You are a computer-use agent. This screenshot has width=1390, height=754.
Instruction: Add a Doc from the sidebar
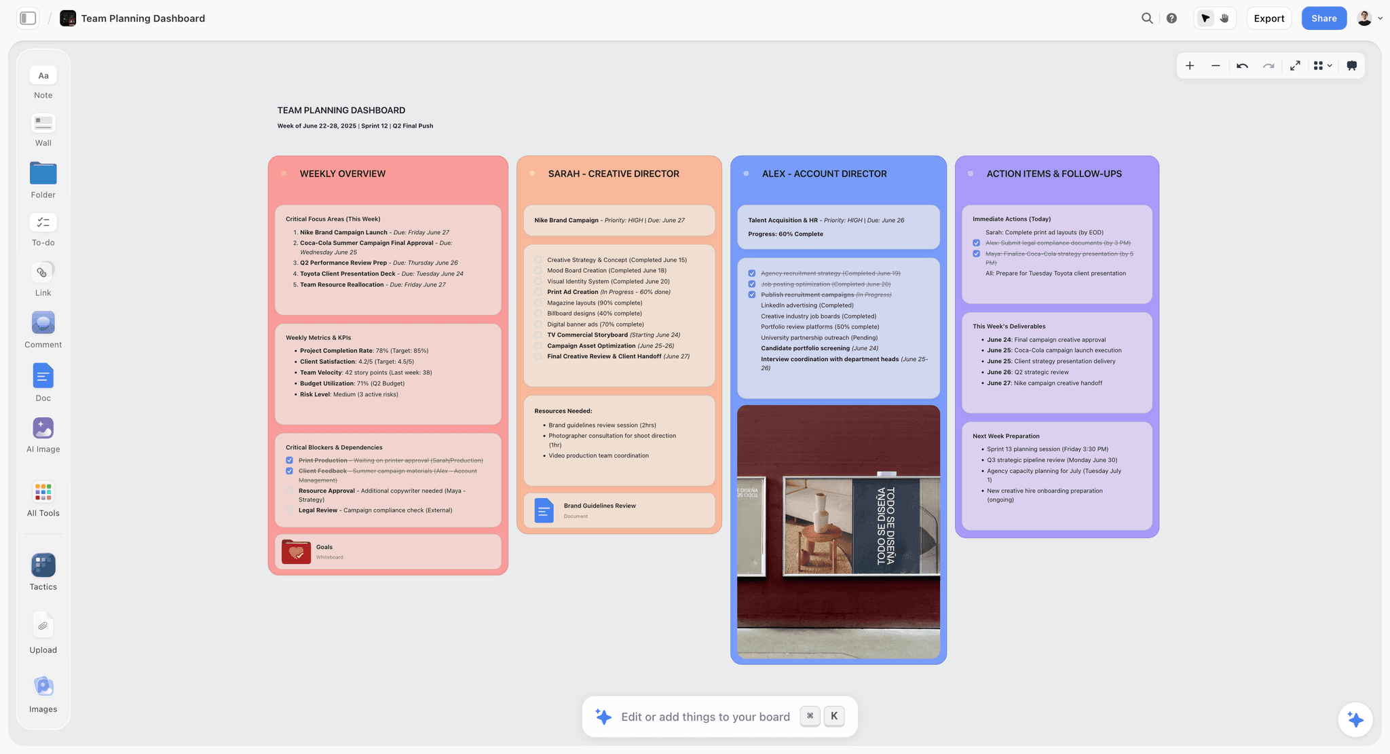point(43,382)
